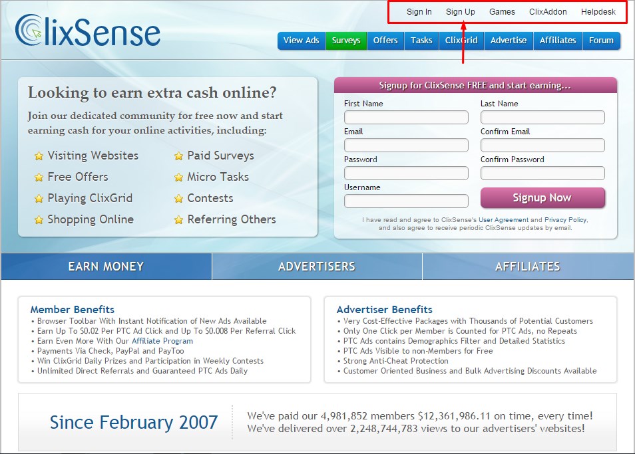The image size is (635, 454).
Task: Select the Surveys menu tab
Action: click(x=346, y=41)
